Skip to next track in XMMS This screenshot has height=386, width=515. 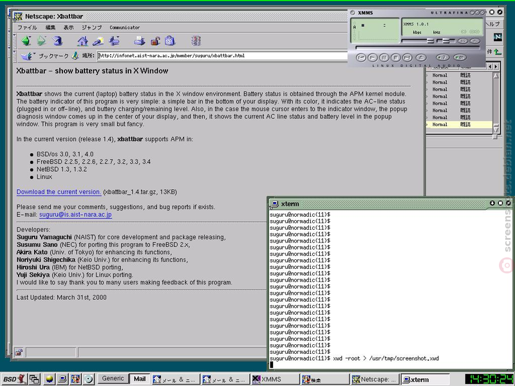click(407, 57)
